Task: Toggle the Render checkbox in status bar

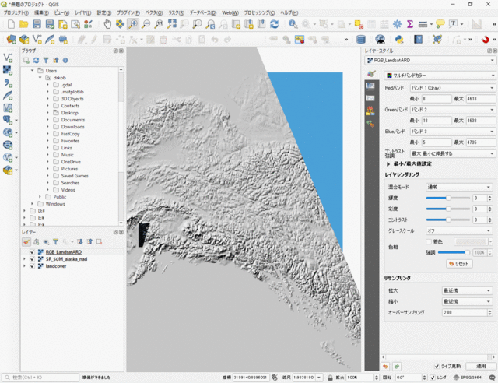Action: pos(433,378)
